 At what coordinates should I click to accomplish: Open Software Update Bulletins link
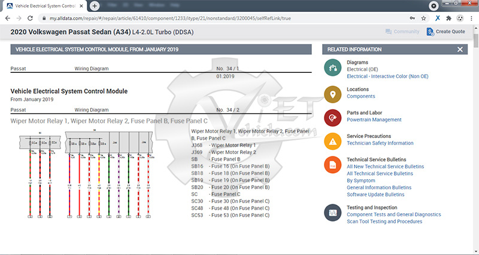coord(375,195)
